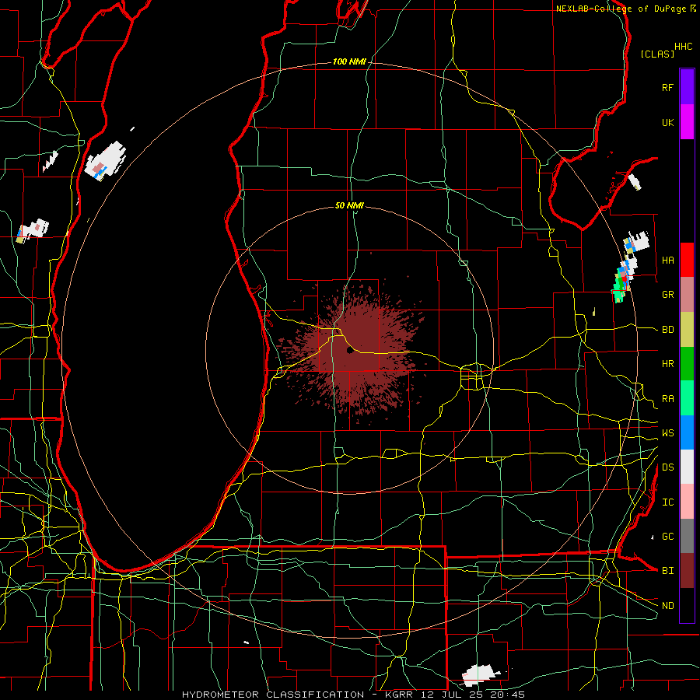Click the 50 NMI range ring label

[349, 205]
